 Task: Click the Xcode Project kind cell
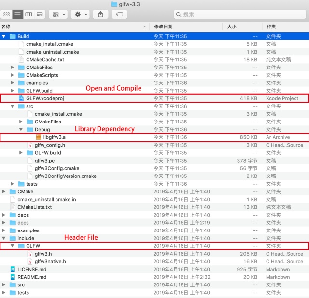tap(282, 98)
